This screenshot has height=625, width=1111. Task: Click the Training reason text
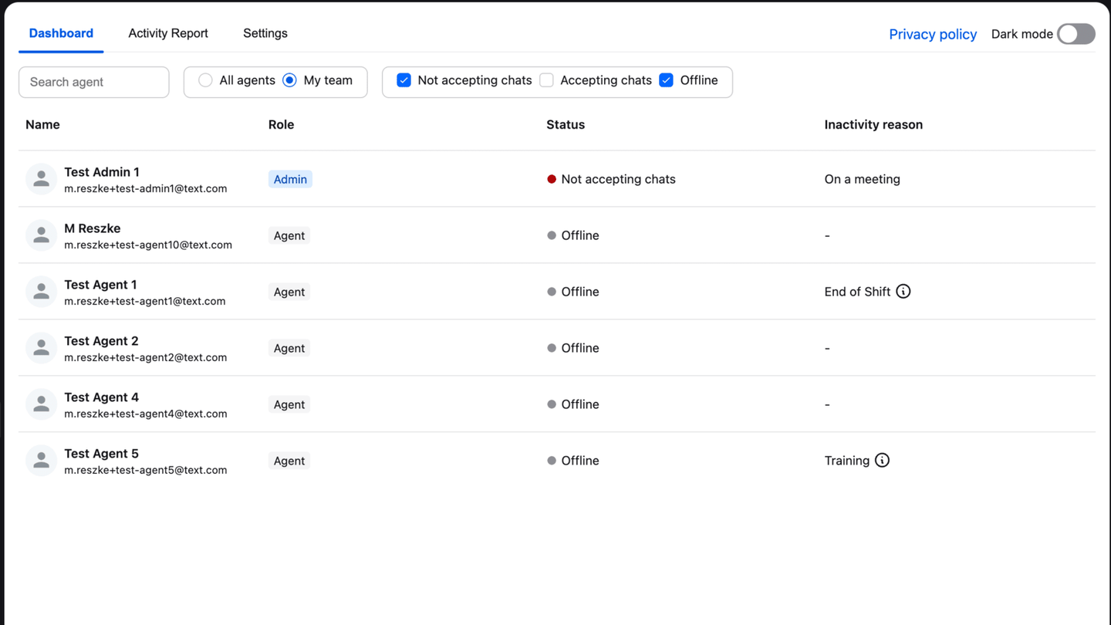847,461
